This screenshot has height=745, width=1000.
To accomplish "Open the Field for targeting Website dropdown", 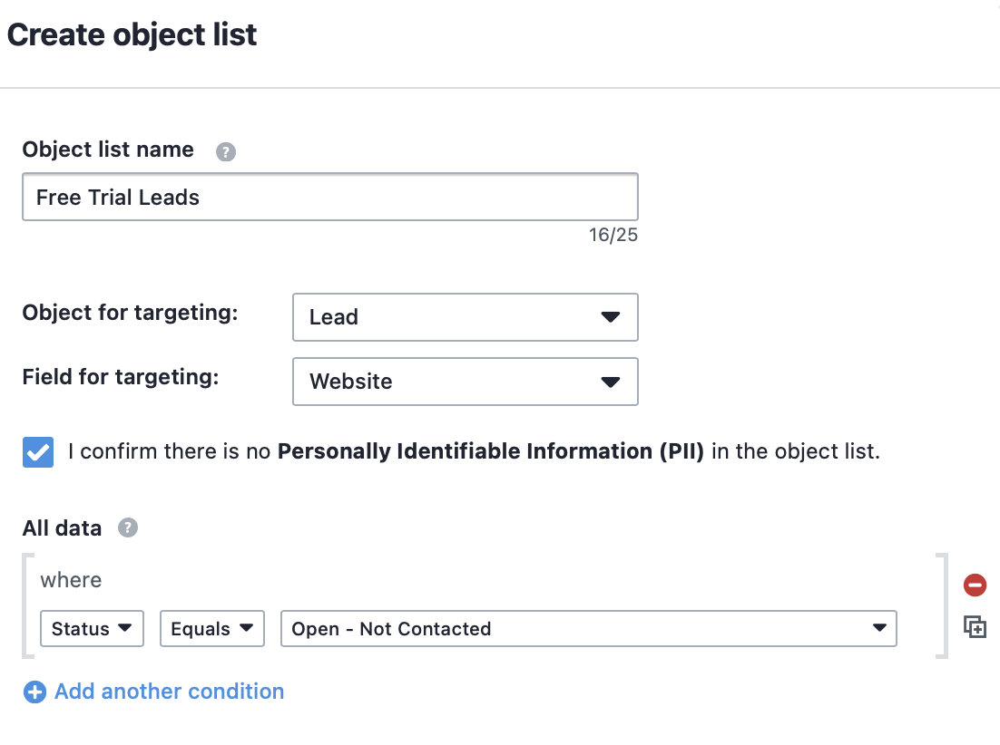I will coord(466,382).
